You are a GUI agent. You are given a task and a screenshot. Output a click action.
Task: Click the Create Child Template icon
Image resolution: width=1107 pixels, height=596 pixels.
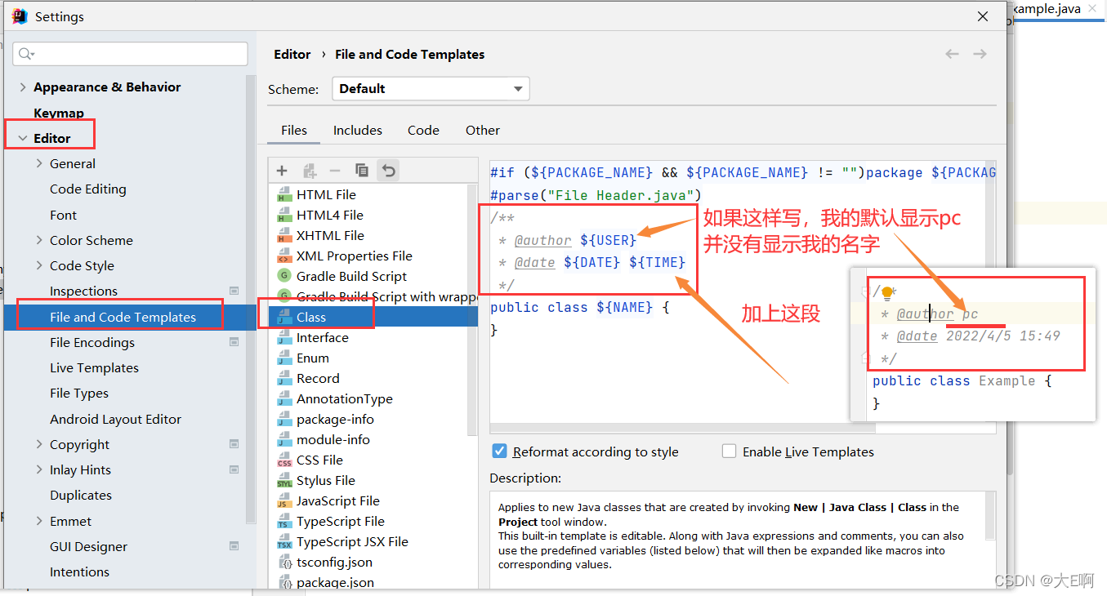pyautogui.click(x=310, y=171)
